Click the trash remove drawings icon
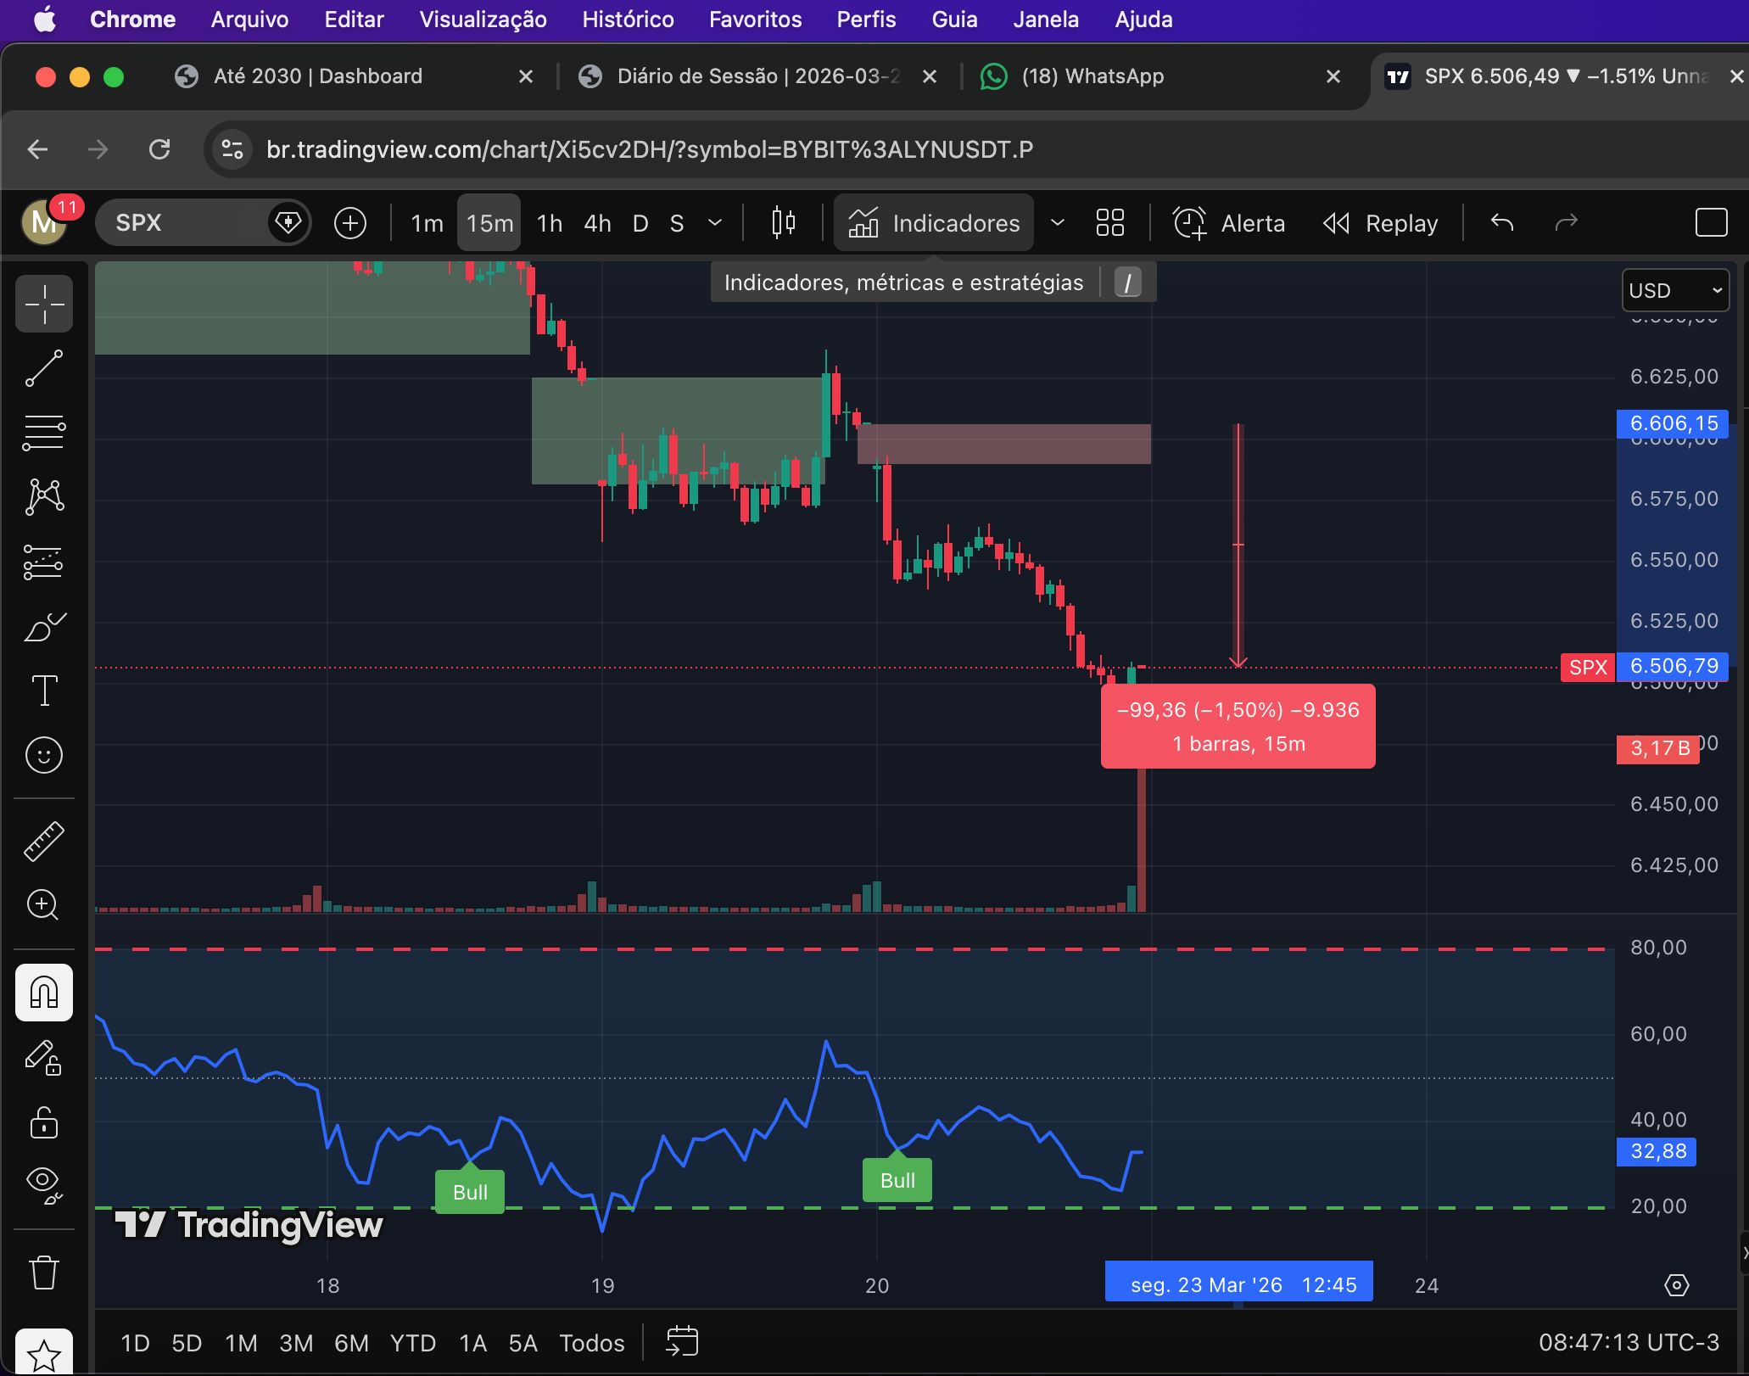Viewport: 1749px width, 1376px height. [44, 1273]
